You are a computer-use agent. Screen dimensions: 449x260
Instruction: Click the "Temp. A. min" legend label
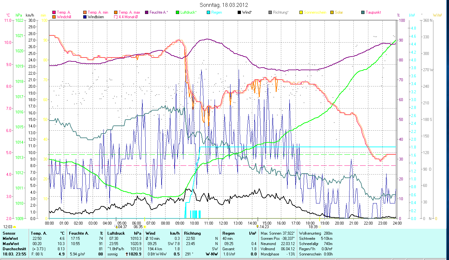[98, 12]
